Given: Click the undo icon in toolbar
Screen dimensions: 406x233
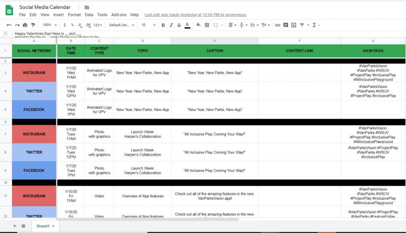Looking at the screenshot, I should pyautogui.click(x=9, y=25).
